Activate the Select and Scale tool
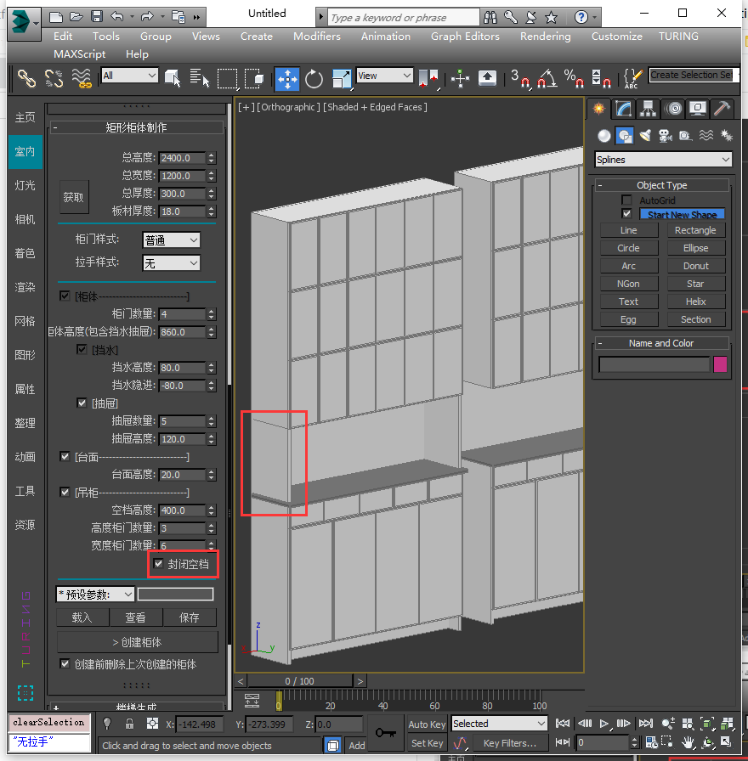The height and width of the screenshot is (761, 748). click(x=342, y=78)
